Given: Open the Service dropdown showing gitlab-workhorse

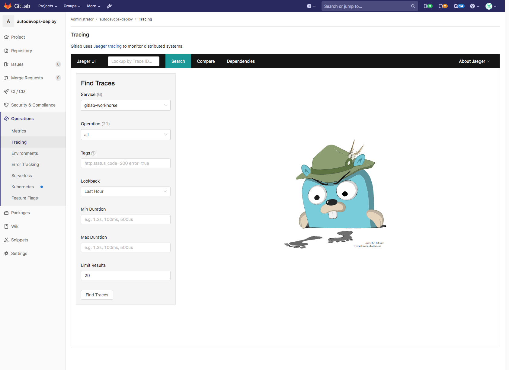Looking at the screenshot, I should pos(126,105).
